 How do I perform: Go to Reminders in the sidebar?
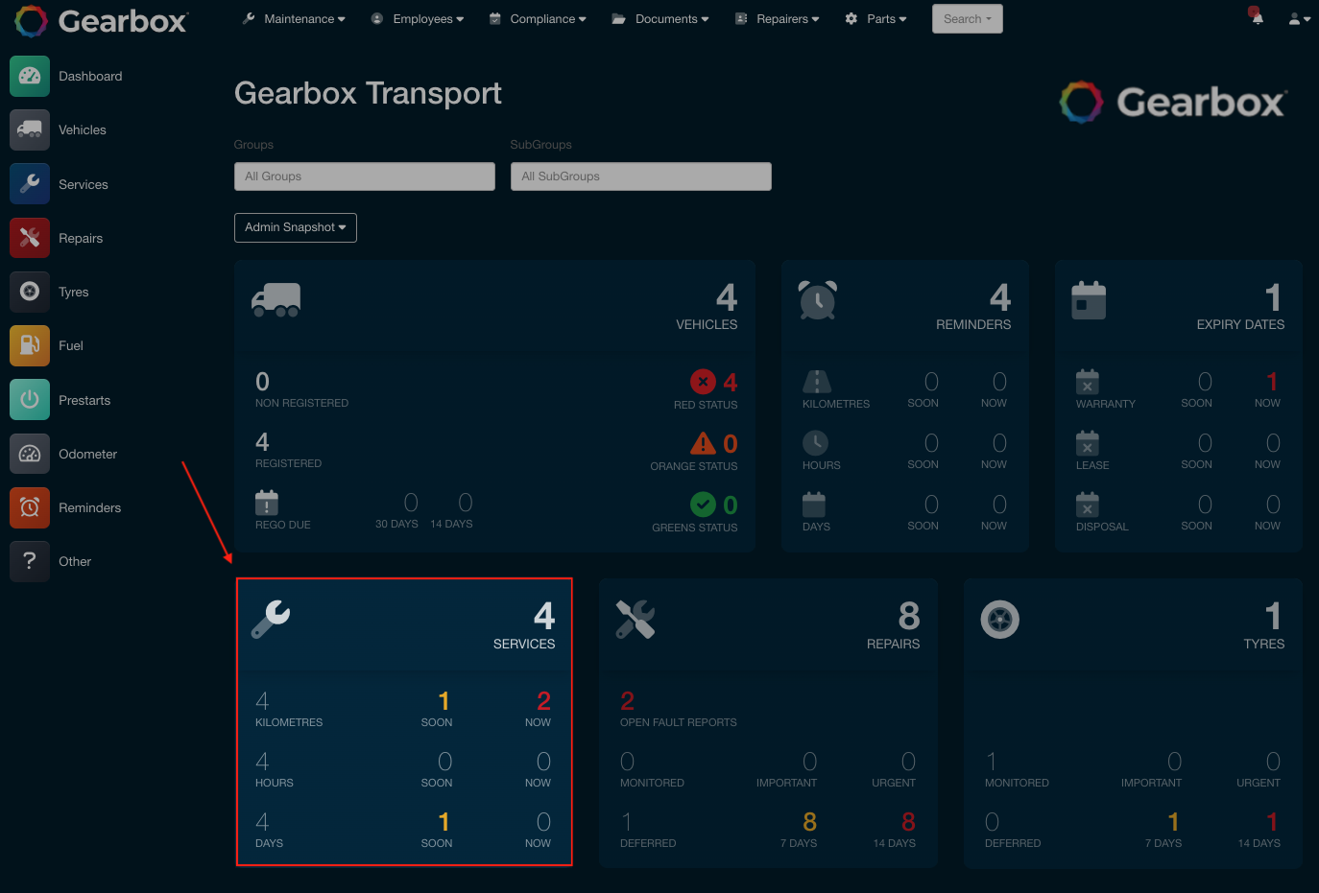(x=90, y=508)
